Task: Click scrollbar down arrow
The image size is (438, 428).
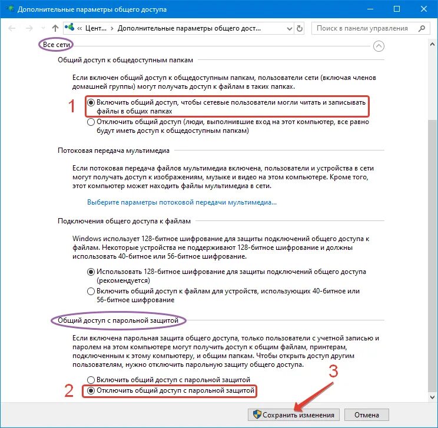Action: [433, 397]
